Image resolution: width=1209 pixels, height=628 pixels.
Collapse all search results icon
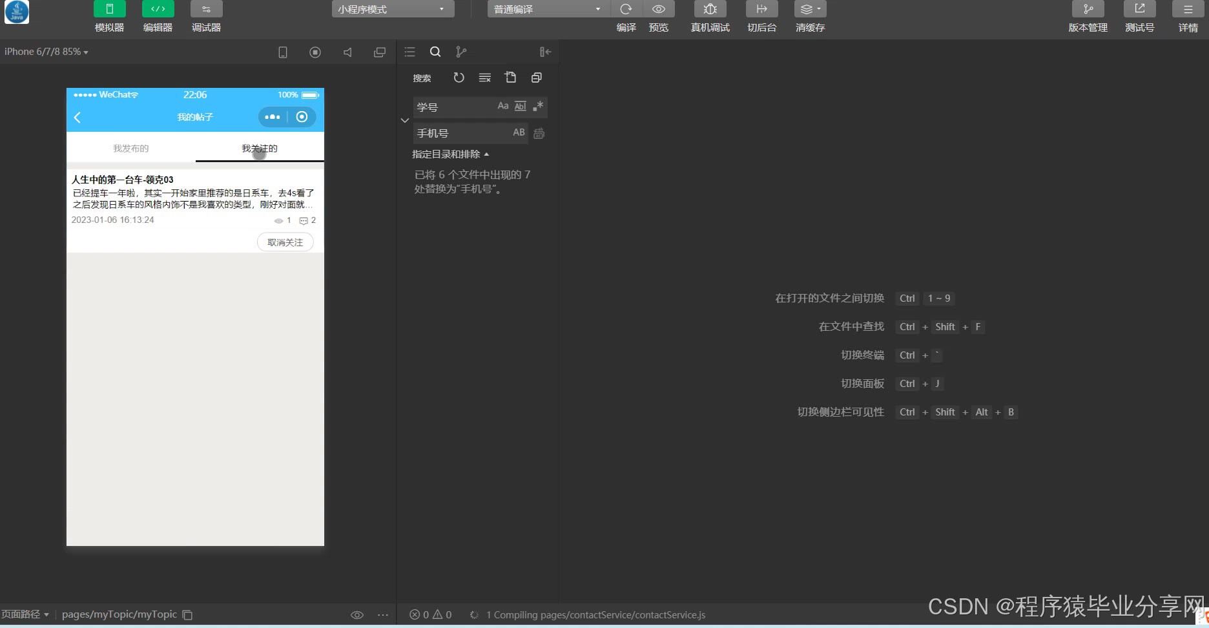[x=536, y=78]
